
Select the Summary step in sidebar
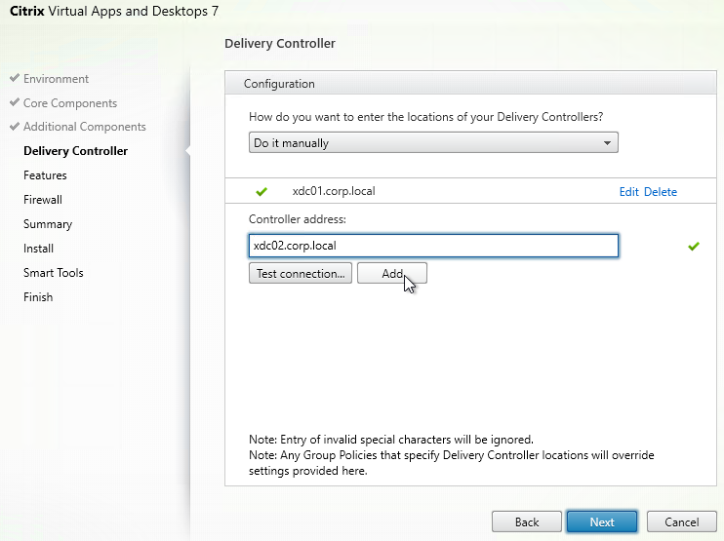(48, 224)
